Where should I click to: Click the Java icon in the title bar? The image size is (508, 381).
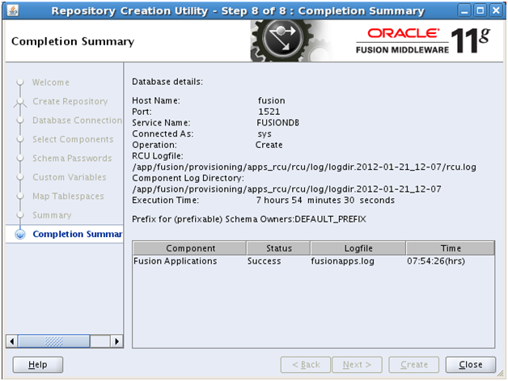pos(12,11)
